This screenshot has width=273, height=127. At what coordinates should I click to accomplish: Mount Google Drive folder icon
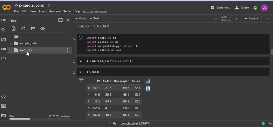(33, 28)
